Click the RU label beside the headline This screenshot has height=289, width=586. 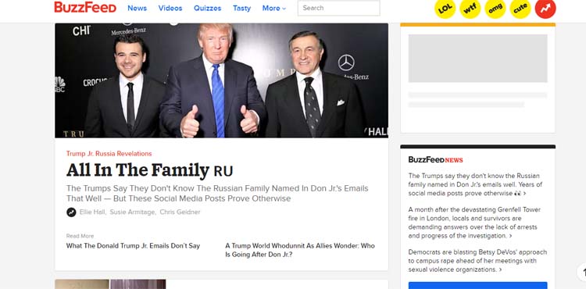point(223,171)
